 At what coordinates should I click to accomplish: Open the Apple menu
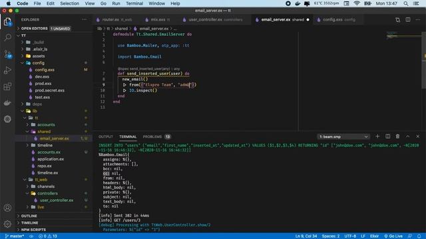(x=9, y=3)
